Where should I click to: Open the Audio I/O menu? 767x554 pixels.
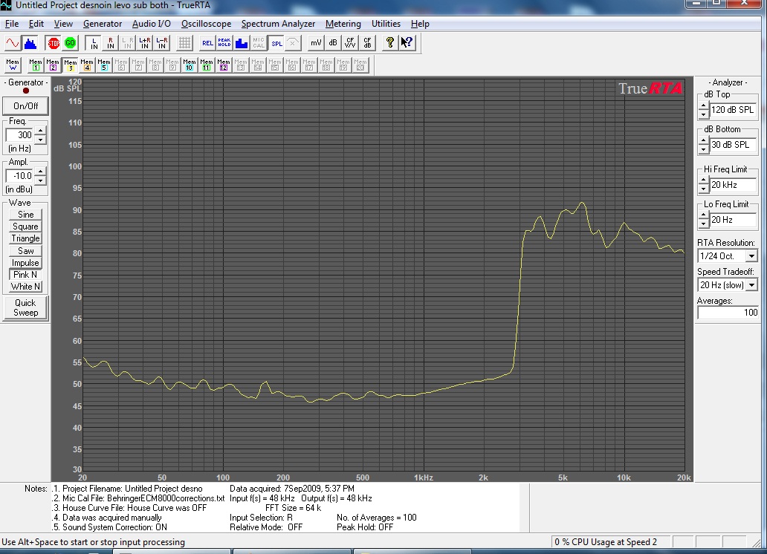pos(151,24)
